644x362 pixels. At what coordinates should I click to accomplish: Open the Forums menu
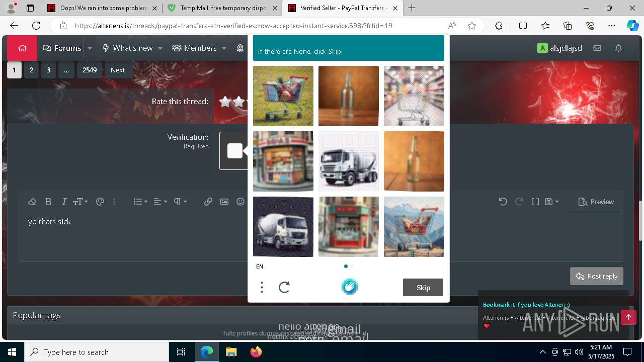point(62,48)
